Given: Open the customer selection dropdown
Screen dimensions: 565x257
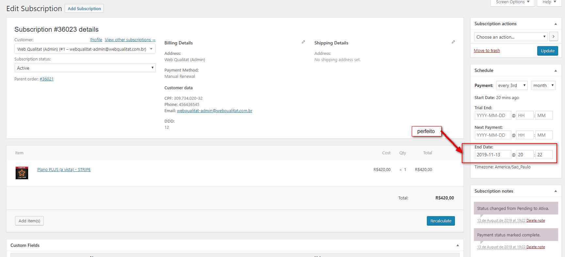Looking at the screenshot, I should point(85,49).
